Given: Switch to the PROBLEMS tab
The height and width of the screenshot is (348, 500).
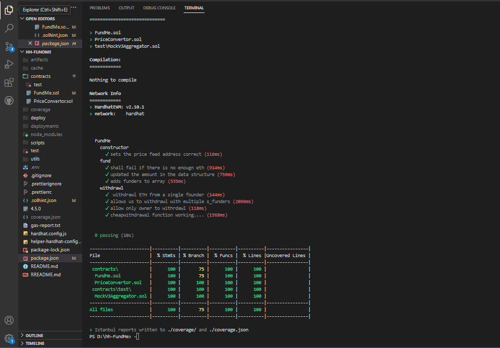Looking at the screenshot, I should 99,8.
